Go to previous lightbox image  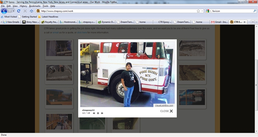(94, 113)
